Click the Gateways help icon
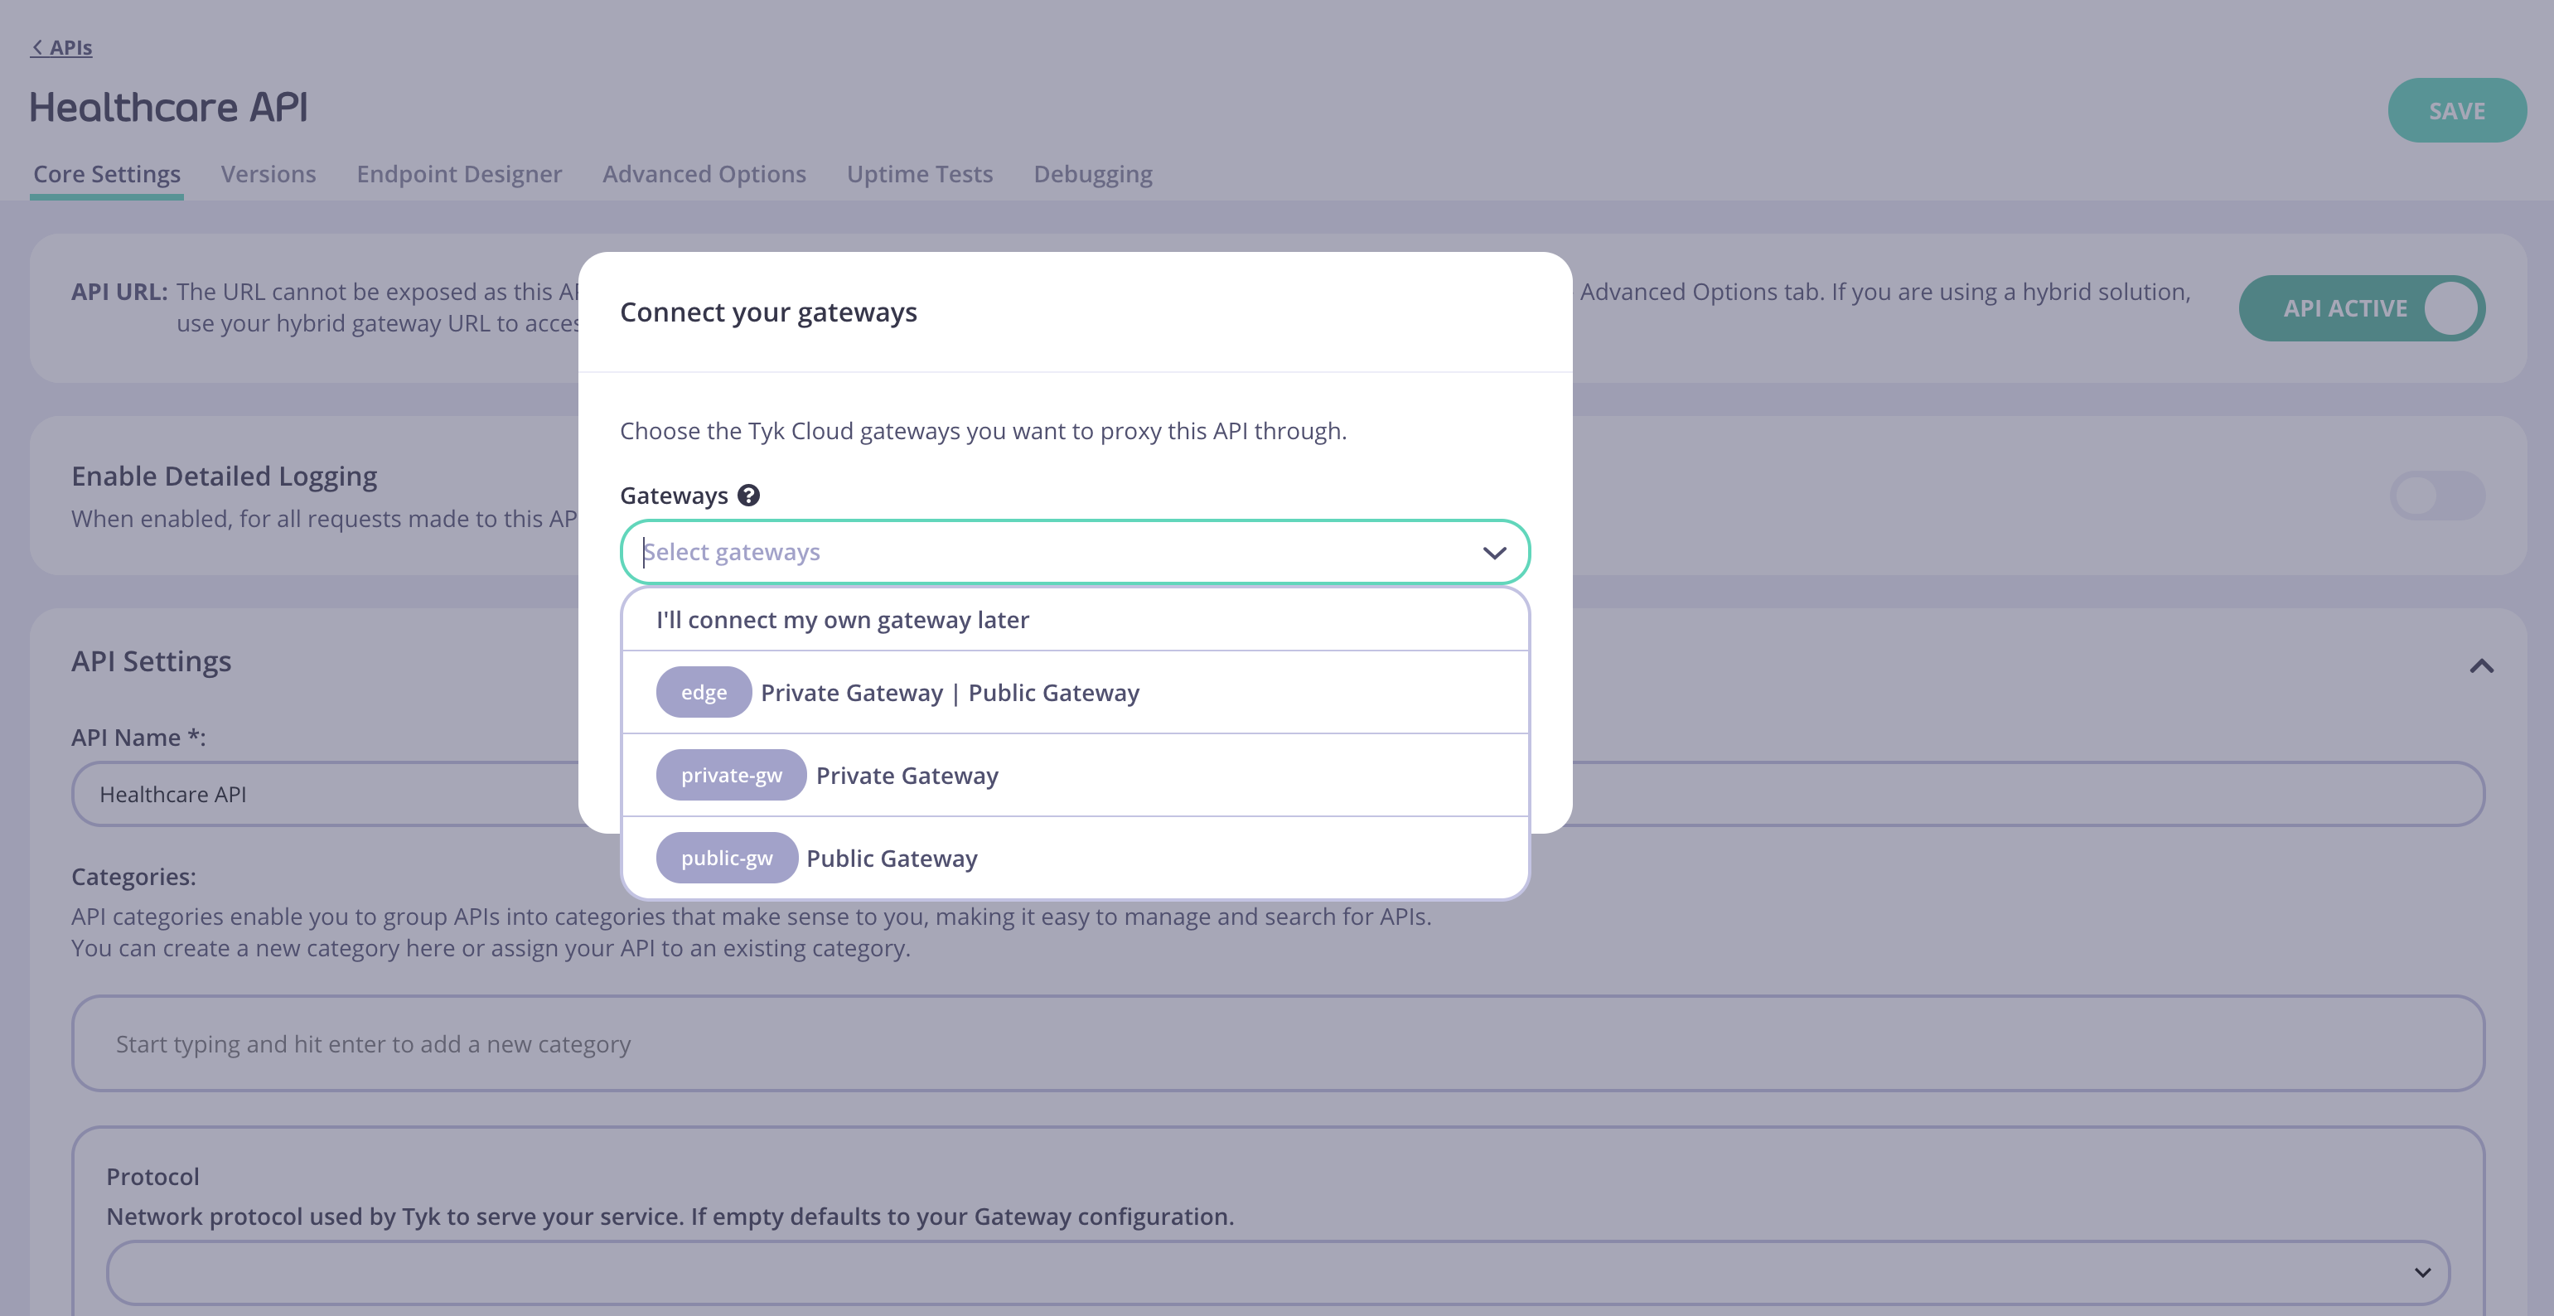Viewport: 2554px width, 1316px height. (x=751, y=495)
